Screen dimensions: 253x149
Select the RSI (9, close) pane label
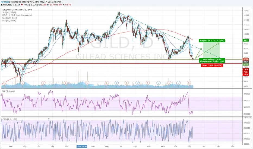(x=8, y=91)
